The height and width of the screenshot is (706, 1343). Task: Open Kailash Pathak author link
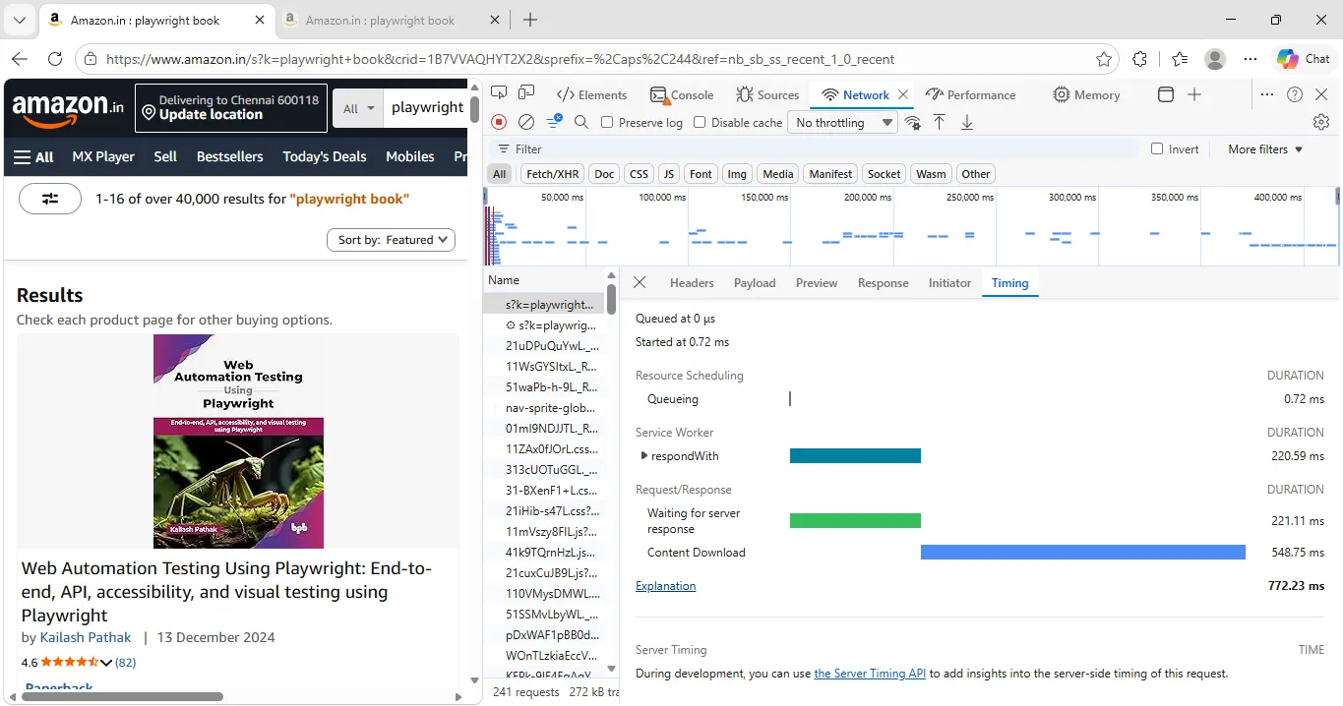tap(86, 637)
